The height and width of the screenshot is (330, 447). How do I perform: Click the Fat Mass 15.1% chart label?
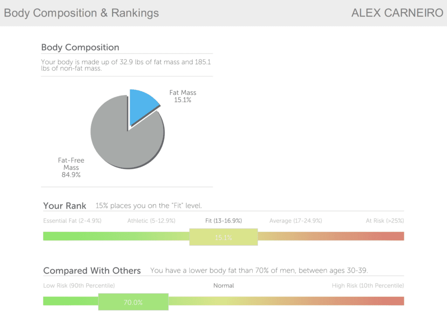pyautogui.click(x=182, y=96)
